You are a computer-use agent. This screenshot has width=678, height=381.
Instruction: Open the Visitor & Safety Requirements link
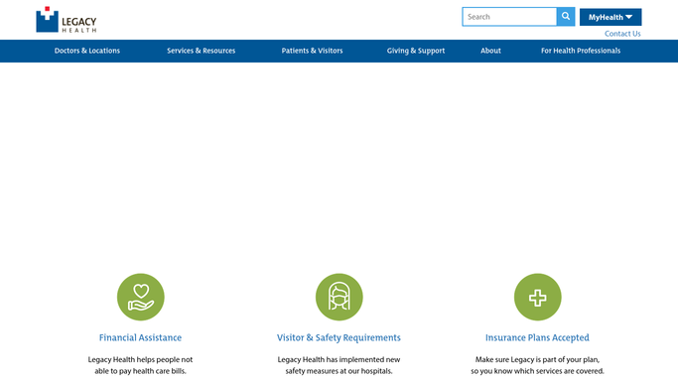tap(339, 337)
